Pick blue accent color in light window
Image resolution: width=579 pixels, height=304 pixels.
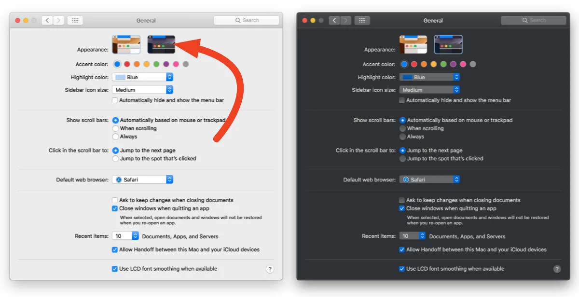pyautogui.click(x=117, y=64)
